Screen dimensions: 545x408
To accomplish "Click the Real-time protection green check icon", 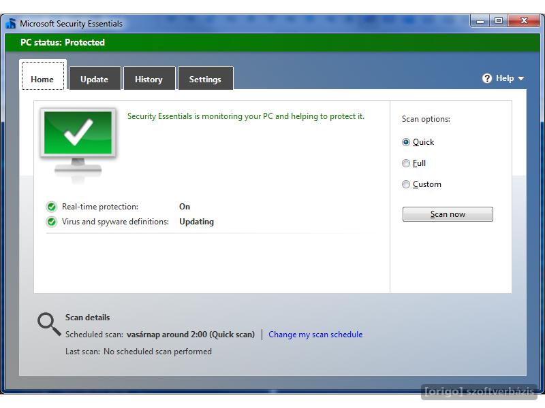I will click(x=52, y=207).
